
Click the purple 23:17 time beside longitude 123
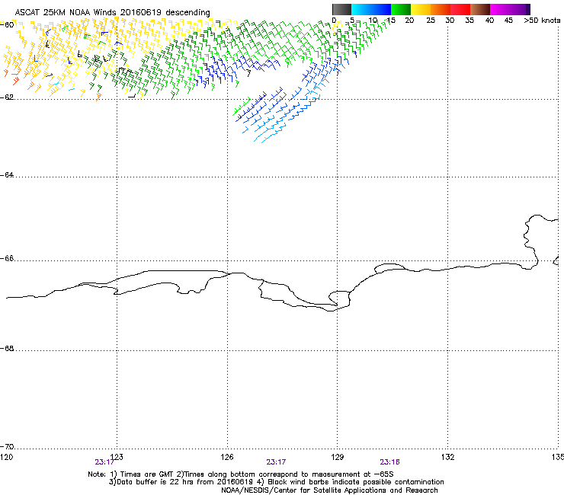(104, 462)
